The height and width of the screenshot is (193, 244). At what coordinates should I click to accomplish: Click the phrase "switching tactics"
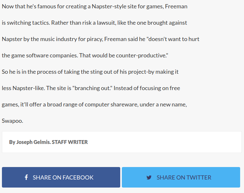pyautogui.click(x=28, y=23)
